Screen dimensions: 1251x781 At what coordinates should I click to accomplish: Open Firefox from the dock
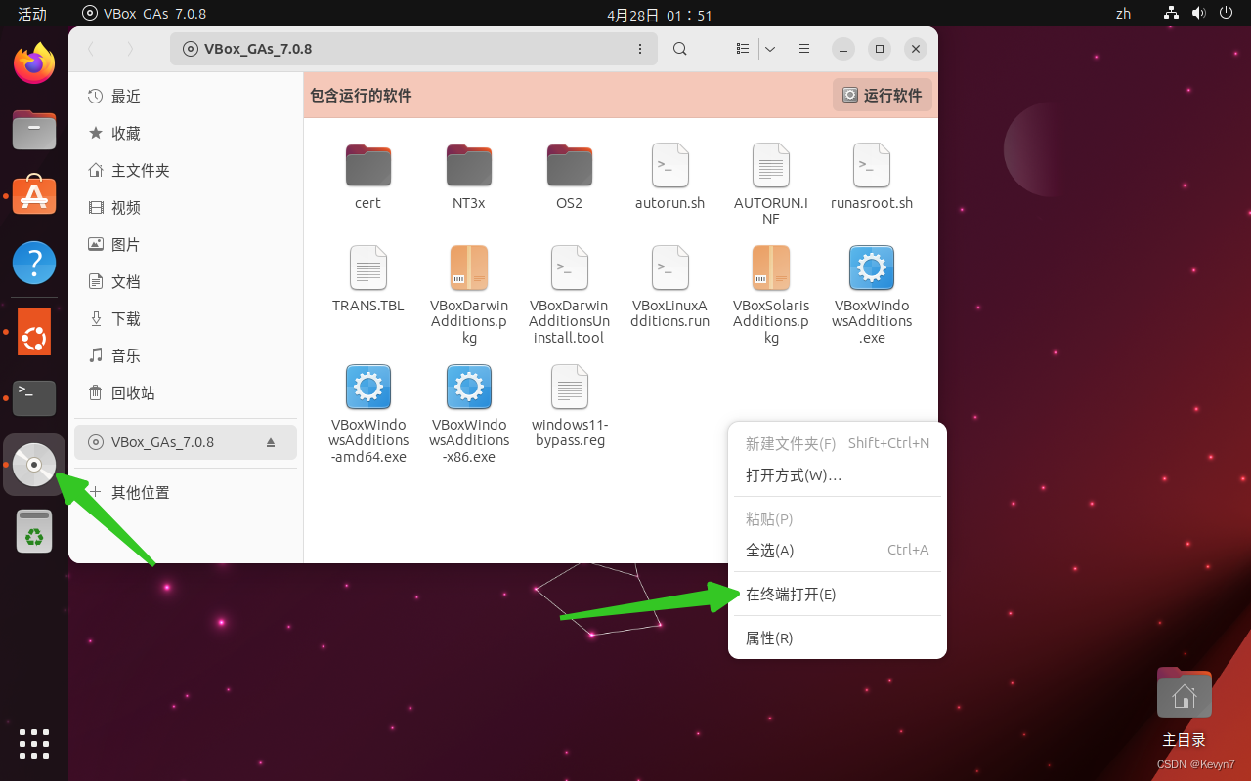click(x=34, y=63)
